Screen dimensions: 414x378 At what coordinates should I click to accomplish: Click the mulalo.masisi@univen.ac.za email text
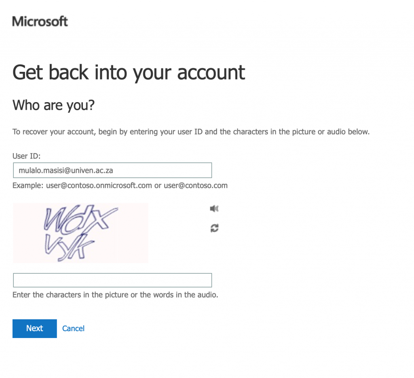click(x=66, y=170)
